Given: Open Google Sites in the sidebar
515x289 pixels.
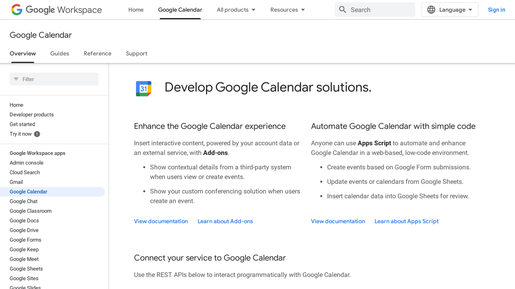Looking at the screenshot, I should (x=24, y=278).
